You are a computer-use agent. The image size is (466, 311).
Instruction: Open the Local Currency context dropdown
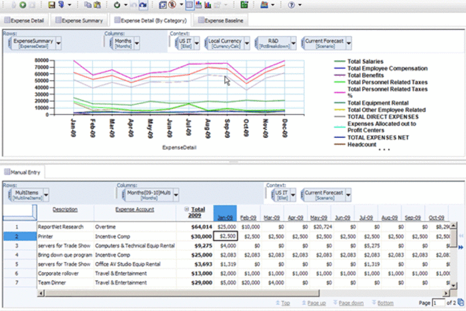[x=247, y=43]
